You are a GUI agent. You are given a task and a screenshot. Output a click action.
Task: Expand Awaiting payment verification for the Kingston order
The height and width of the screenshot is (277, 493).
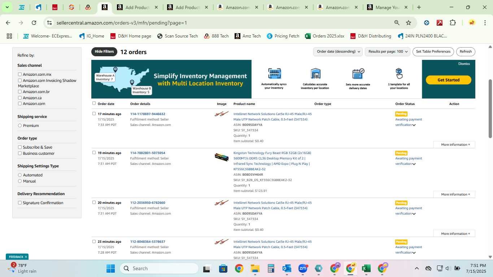pos(414,164)
